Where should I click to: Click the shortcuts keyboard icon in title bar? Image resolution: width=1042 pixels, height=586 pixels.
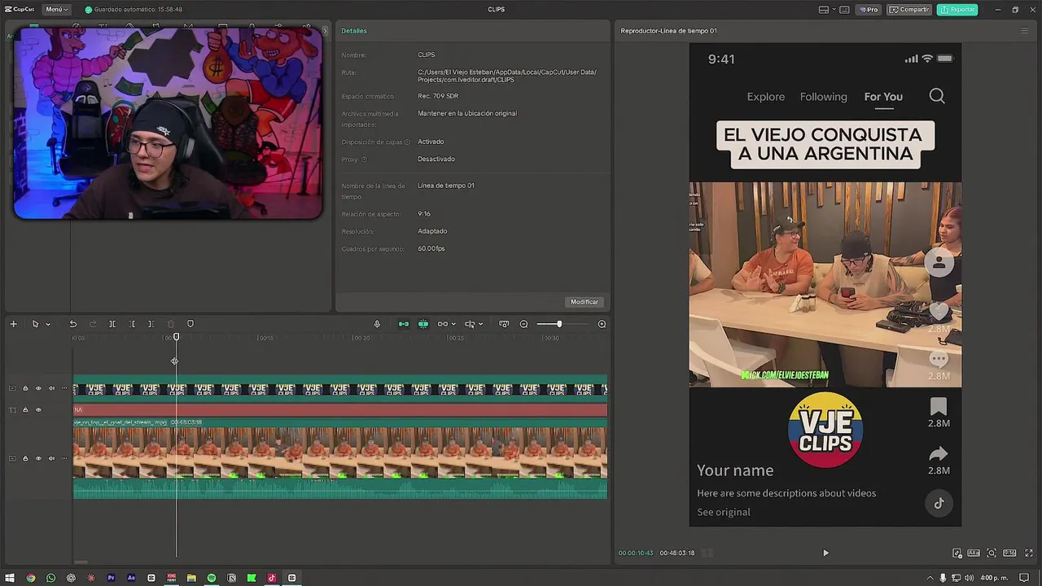844,10
